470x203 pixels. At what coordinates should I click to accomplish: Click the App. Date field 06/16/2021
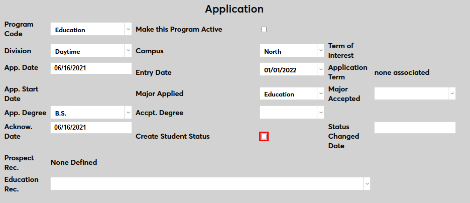coord(91,68)
